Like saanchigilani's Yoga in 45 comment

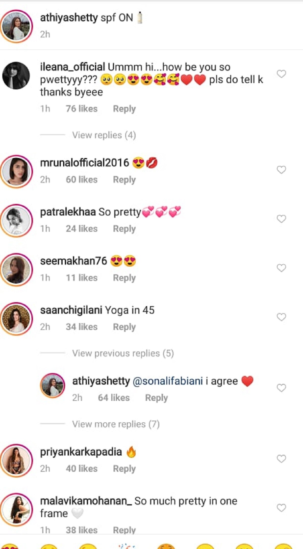pyautogui.click(x=281, y=317)
